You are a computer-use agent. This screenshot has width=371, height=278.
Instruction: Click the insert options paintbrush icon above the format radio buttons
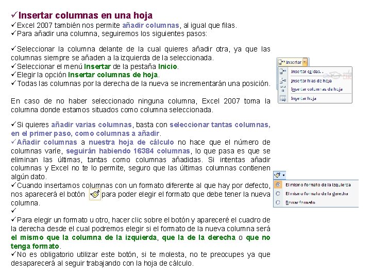(x=277, y=175)
